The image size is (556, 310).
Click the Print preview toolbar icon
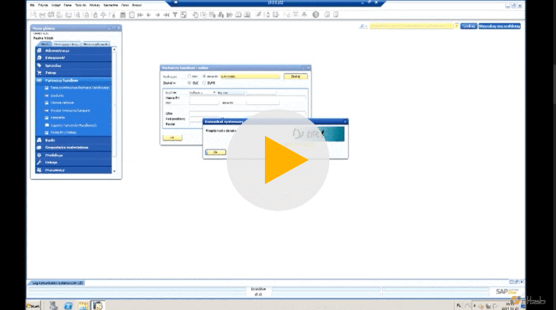click(34, 15)
